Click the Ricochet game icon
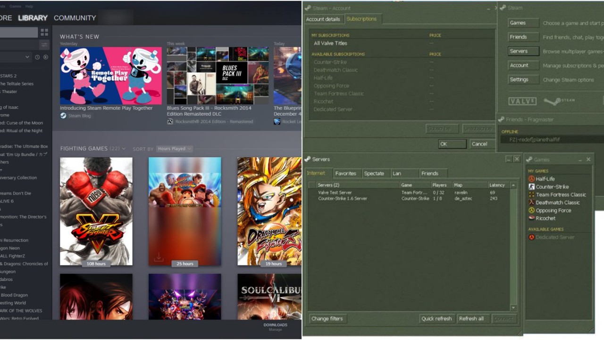This screenshot has height=340, width=604. pos(531,218)
